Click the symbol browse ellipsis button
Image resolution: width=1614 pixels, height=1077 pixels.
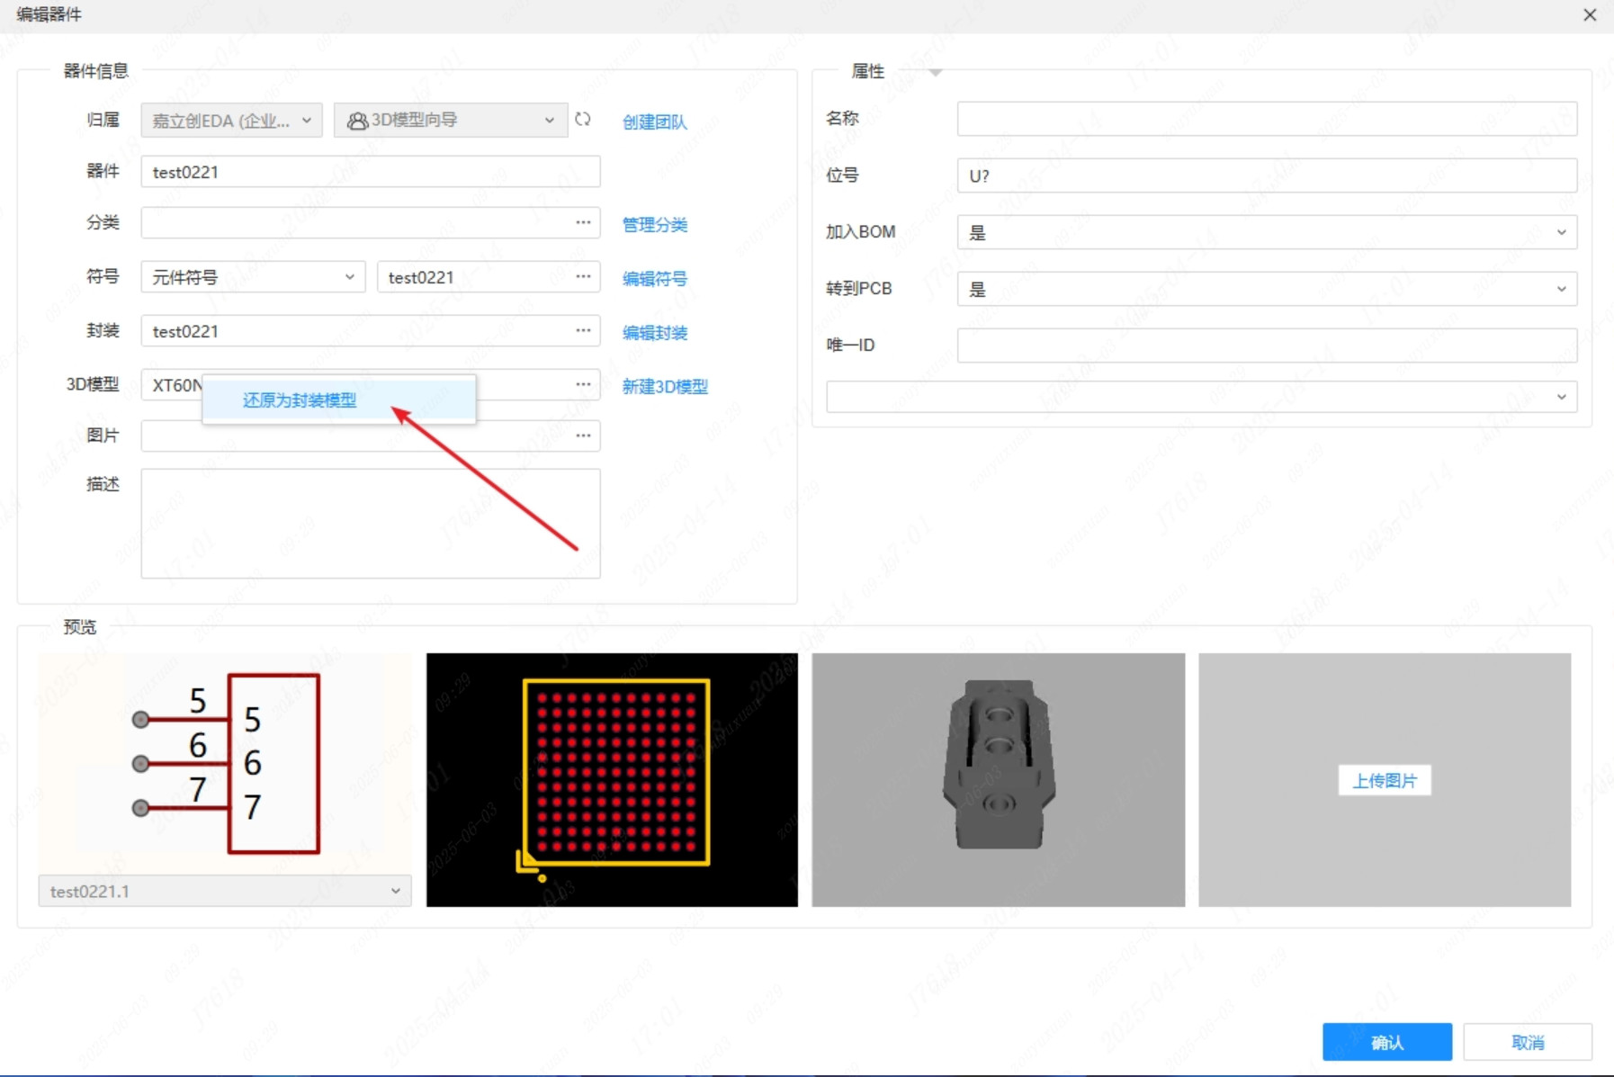pos(583,277)
